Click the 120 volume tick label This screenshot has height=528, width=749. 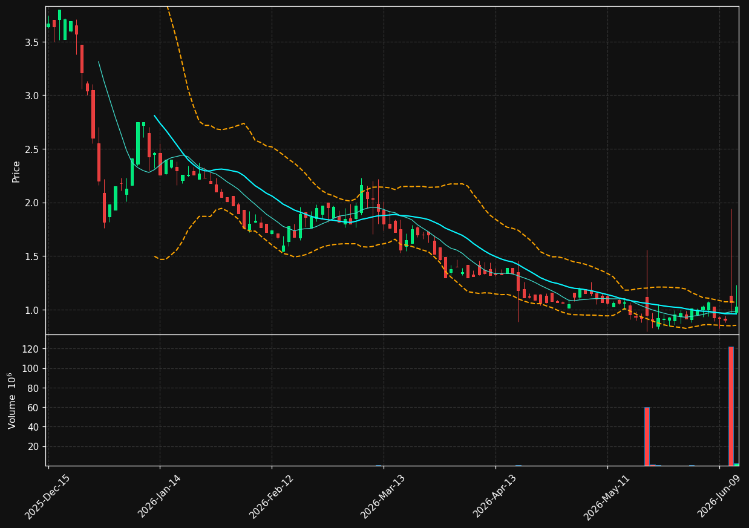tap(31, 349)
